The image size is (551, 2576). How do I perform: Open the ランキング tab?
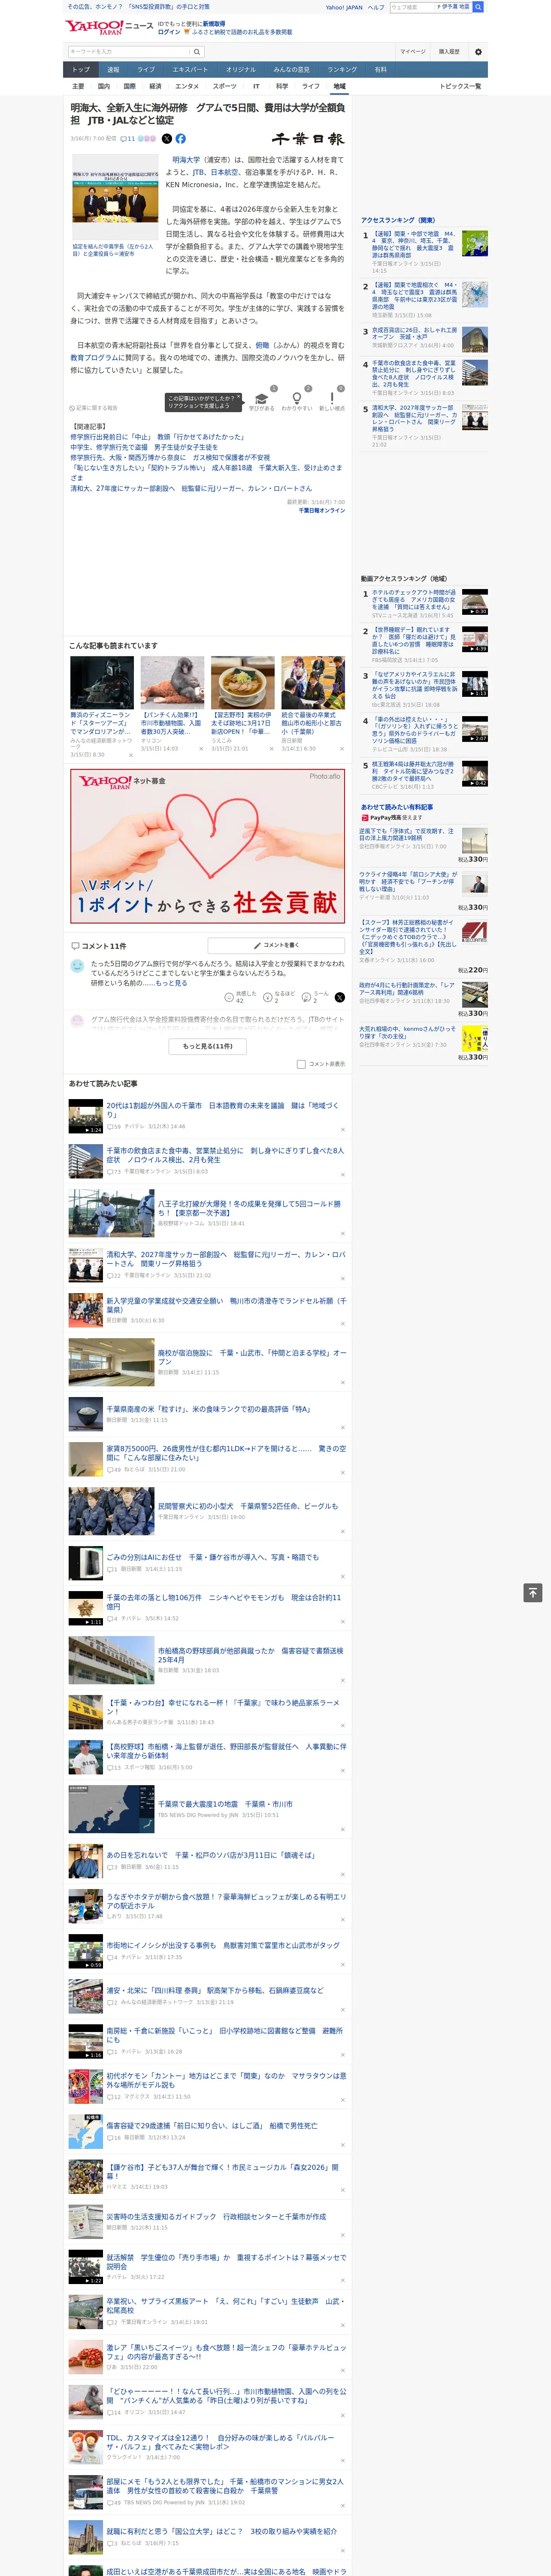(x=342, y=70)
